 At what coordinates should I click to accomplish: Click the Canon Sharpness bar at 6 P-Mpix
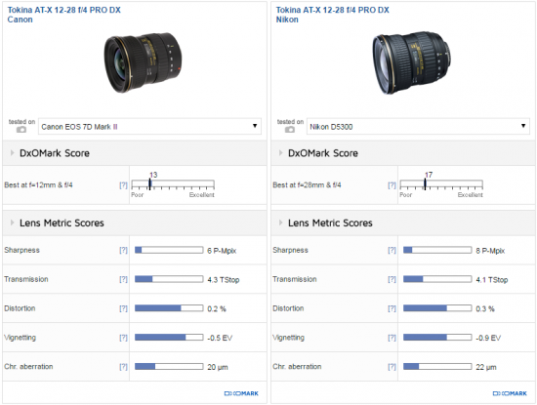169,250
